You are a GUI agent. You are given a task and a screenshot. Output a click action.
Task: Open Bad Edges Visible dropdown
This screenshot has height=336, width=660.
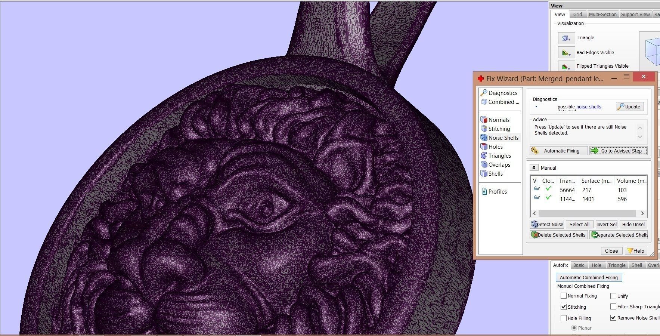point(566,53)
